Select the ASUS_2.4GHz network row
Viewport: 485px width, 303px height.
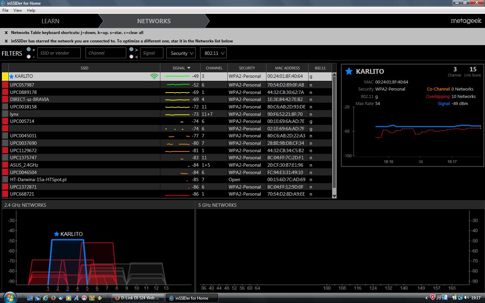click(x=167, y=165)
